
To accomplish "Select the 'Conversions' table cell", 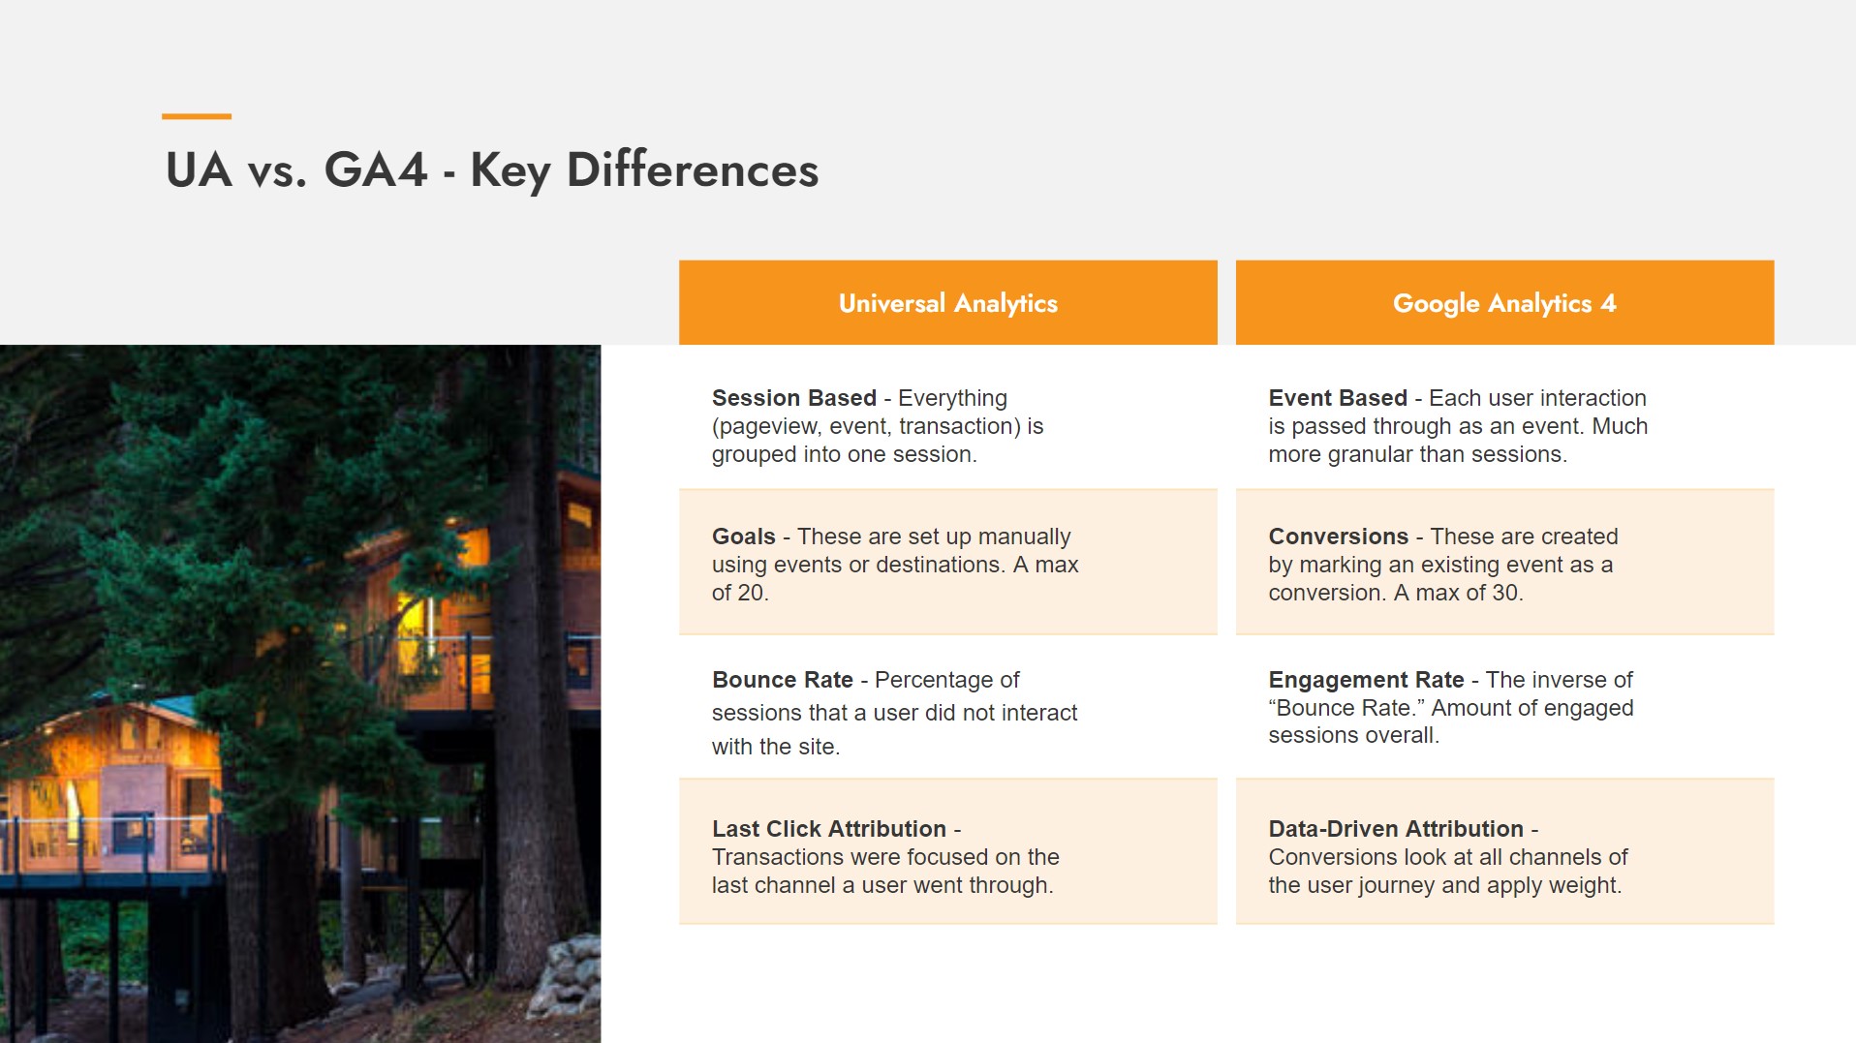I will (x=1503, y=565).
